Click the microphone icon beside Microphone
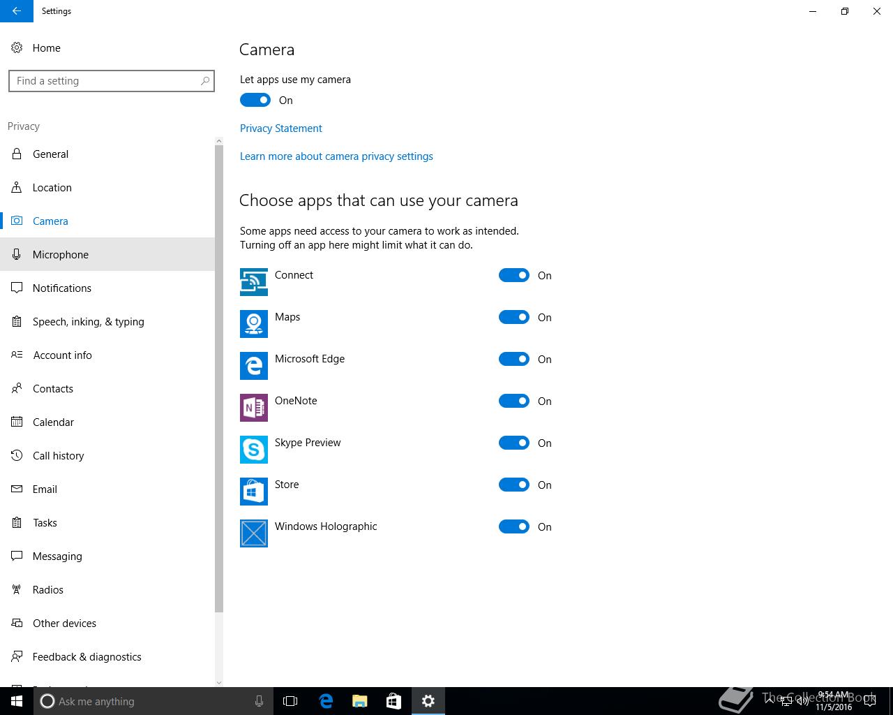Image resolution: width=893 pixels, height=715 pixels. pos(17,255)
